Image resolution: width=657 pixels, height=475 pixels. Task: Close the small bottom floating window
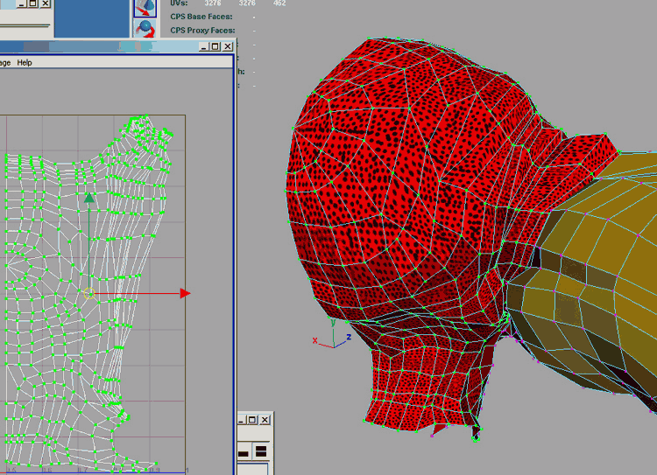265,421
